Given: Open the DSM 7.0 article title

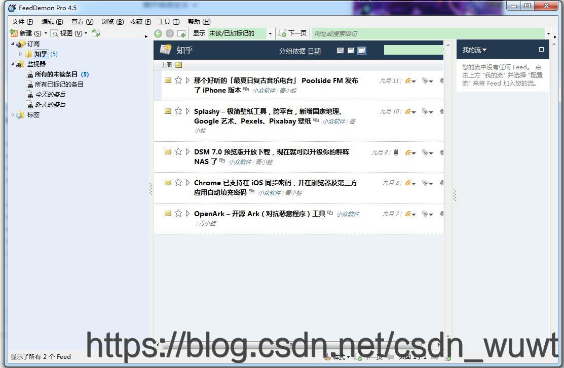Looking at the screenshot, I should click(x=272, y=157).
